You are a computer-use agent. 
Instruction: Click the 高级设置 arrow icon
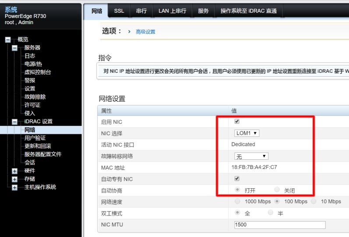pos(129,32)
